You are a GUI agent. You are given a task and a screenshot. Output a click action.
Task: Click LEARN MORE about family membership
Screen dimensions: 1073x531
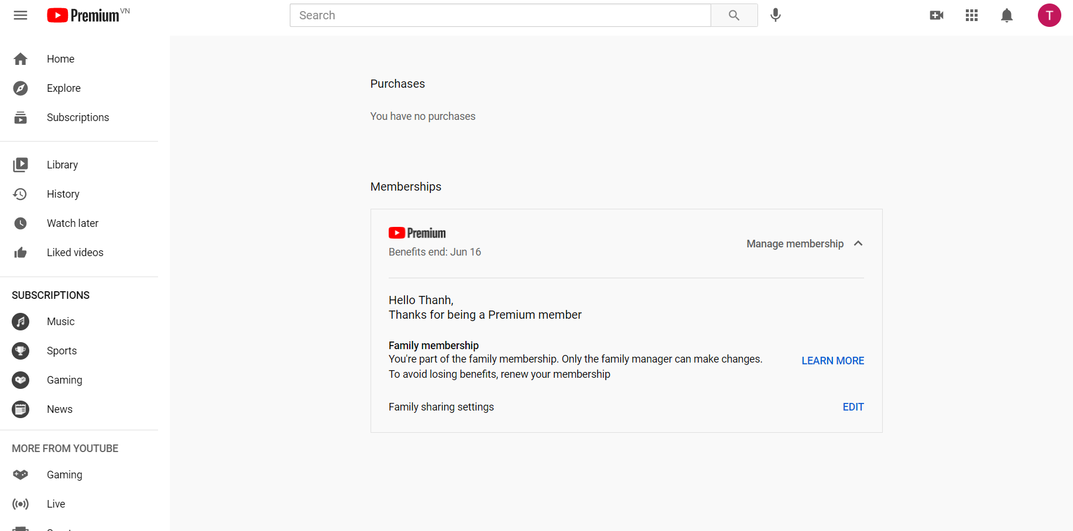(832, 361)
